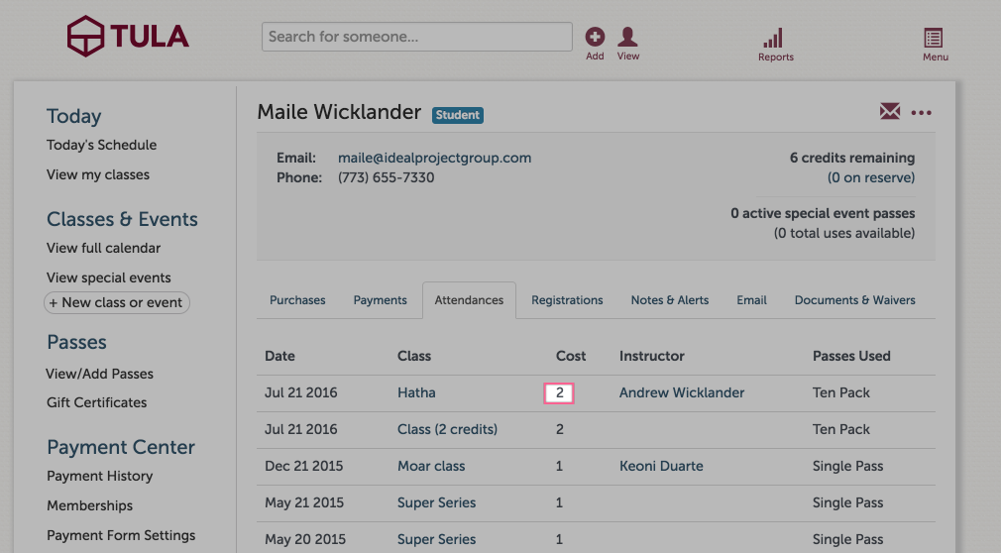Open the Documents & Waivers tab
This screenshot has width=1001, height=553.
tap(854, 300)
